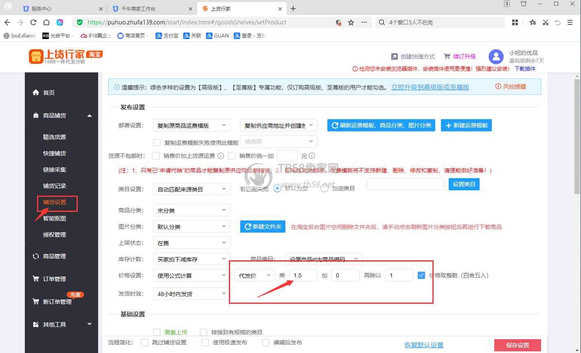Open the 使用公式计算 price dropdown
Image resolution: width=581 pixels, height=353 pixels.
coord(192,275)
